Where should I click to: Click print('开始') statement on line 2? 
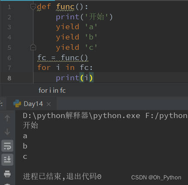click(84, 17)
